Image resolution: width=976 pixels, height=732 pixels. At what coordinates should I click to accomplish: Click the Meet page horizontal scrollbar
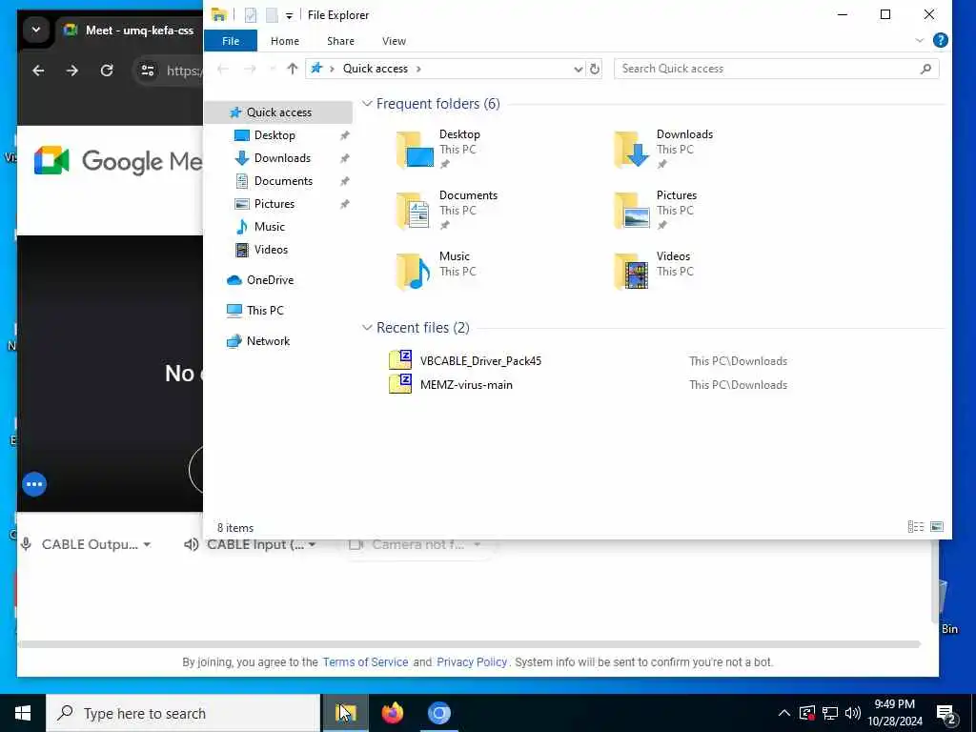[469, 644]
